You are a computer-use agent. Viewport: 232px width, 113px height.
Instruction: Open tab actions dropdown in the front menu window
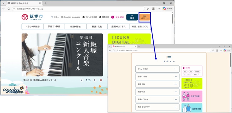click(110, 46)
